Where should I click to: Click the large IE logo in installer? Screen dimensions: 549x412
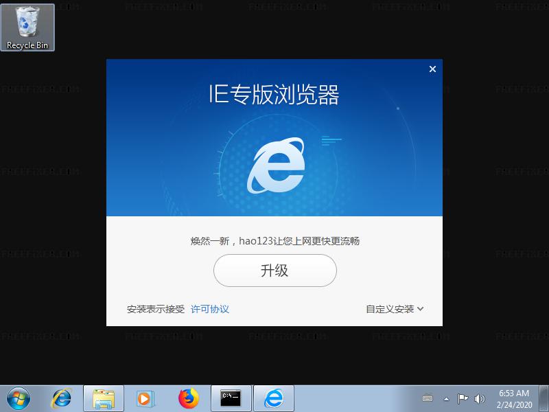(276, 165)
